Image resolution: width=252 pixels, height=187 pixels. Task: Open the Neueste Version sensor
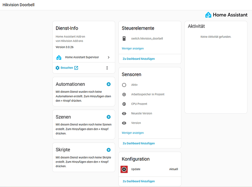pyautogui.click(x=150, y=113)
